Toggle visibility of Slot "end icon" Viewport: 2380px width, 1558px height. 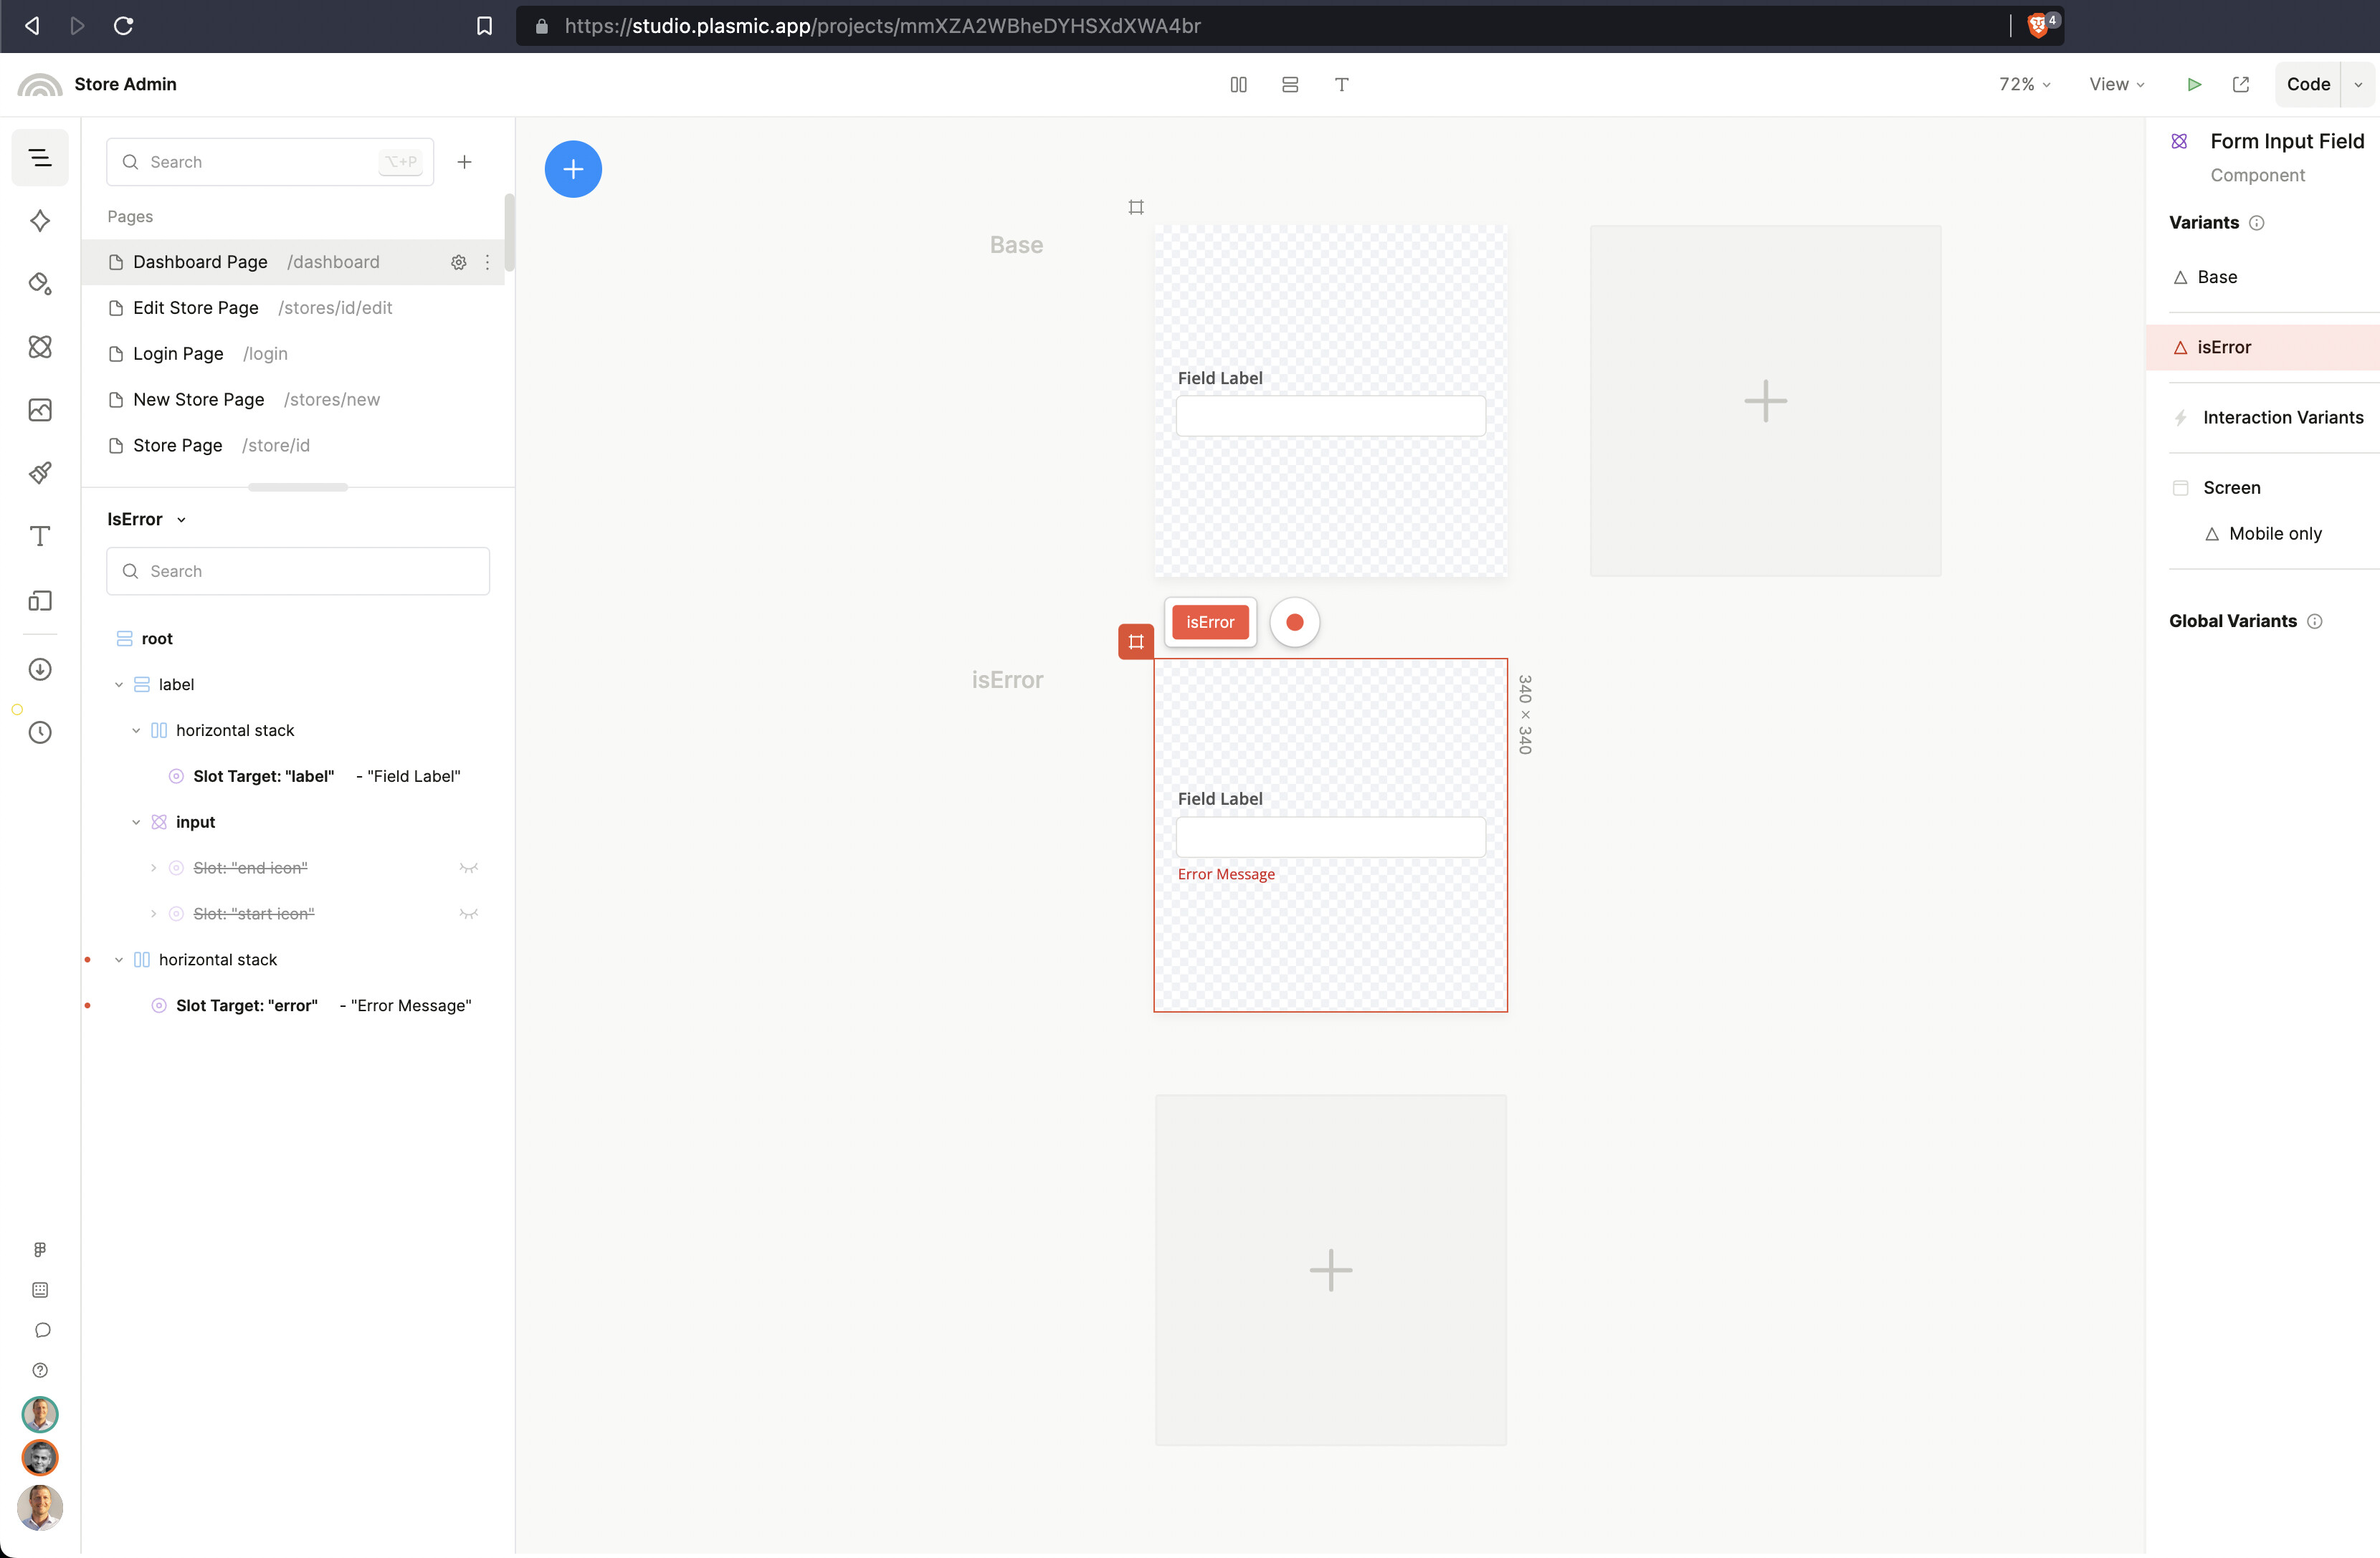tap(468, 868)
